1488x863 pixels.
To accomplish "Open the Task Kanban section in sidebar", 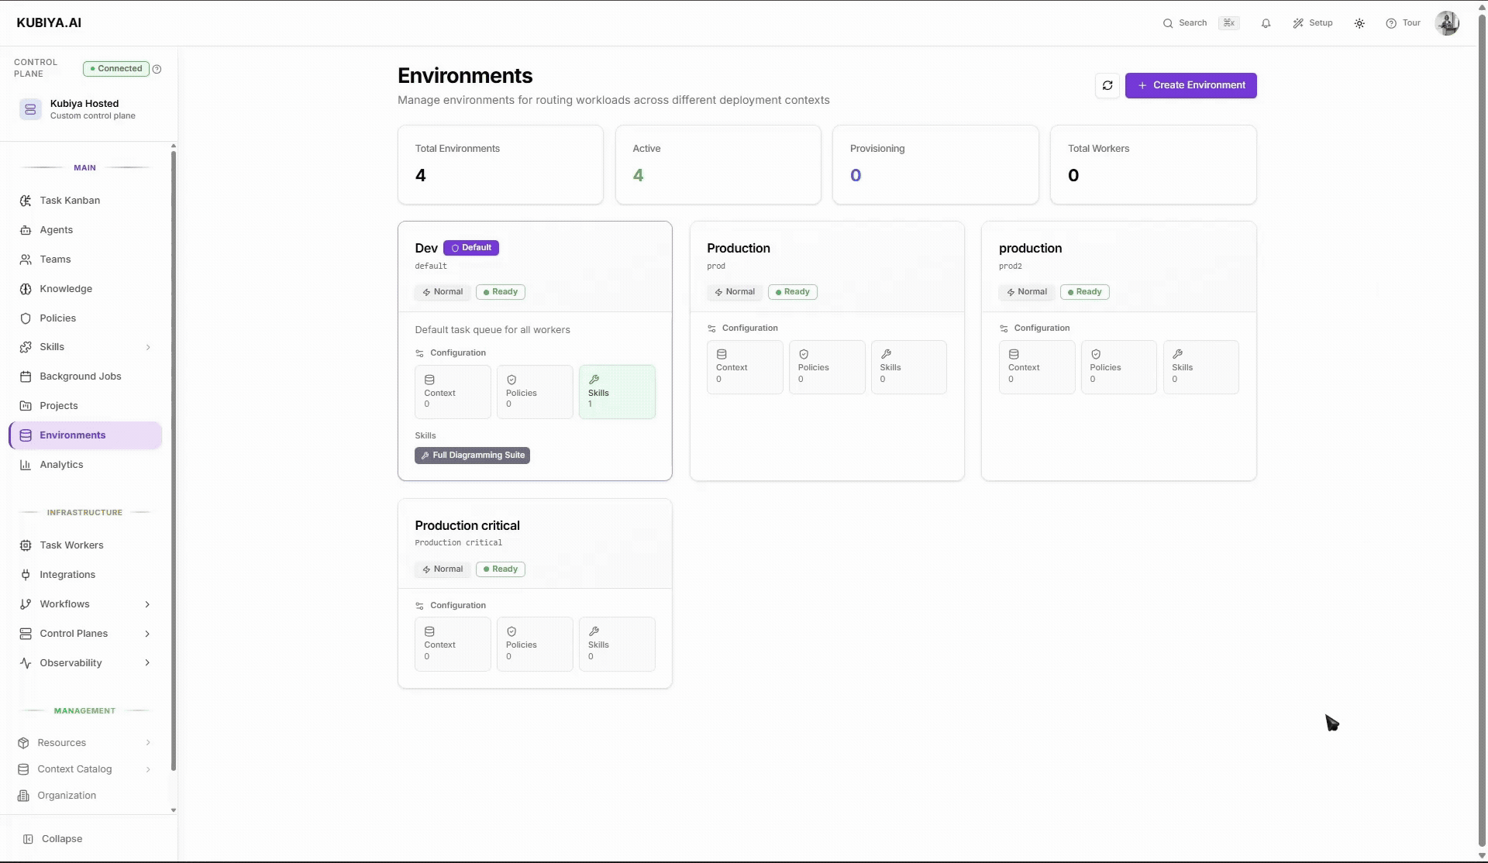I will 70,200.
